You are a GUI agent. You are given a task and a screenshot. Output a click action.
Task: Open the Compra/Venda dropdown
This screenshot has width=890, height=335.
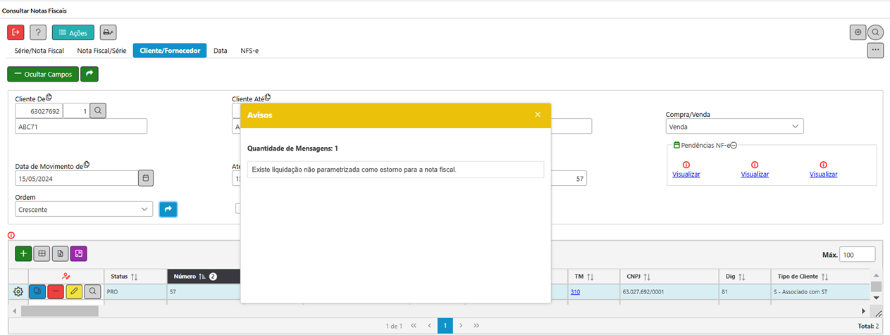[x=734, y=127]
